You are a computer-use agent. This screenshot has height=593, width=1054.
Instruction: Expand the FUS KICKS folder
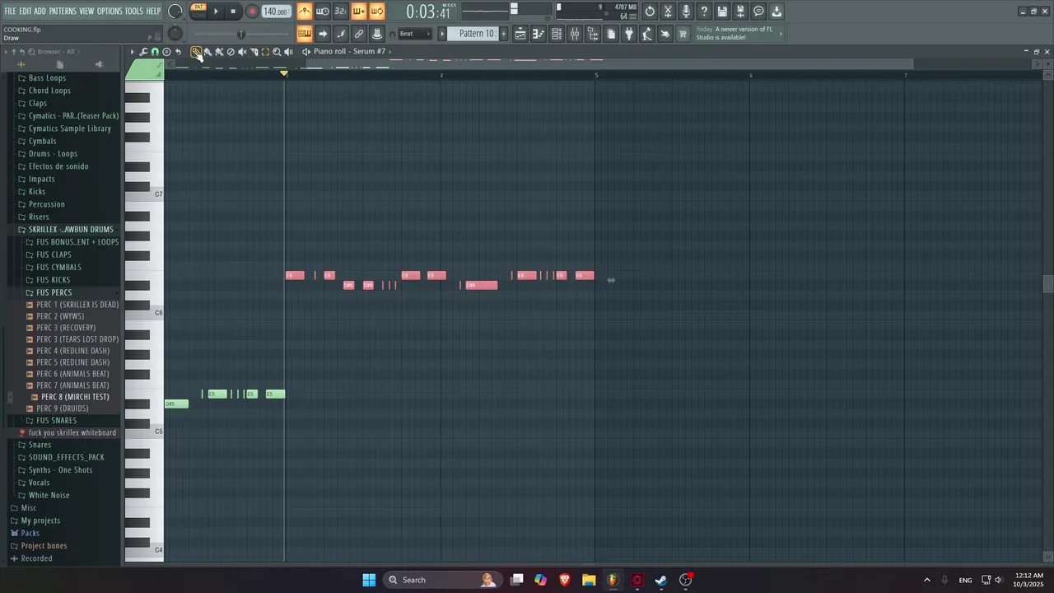tap(53, 280)
